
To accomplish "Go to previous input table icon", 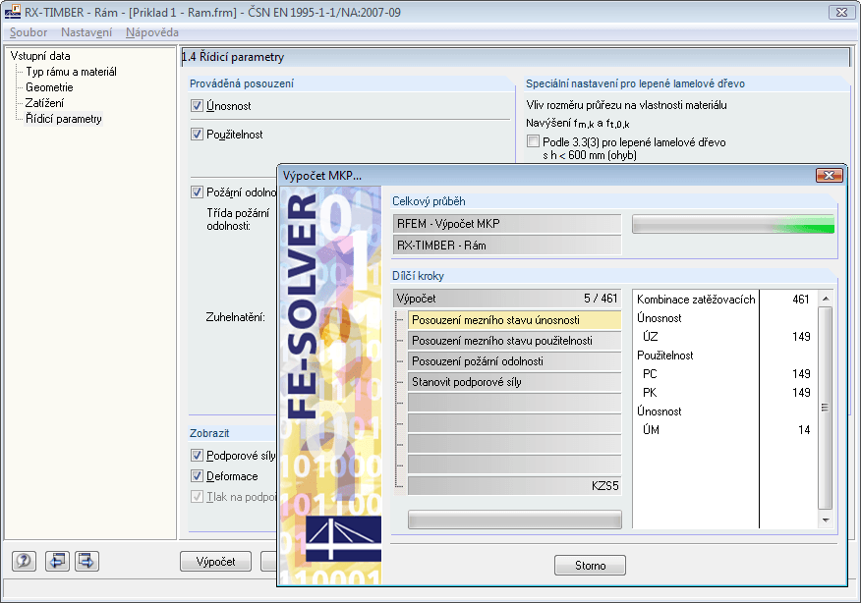I will pos(57,561).
